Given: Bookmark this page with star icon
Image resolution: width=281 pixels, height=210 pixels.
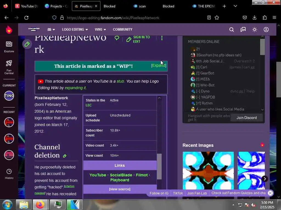Looking at the screenshot, I should click(x=217, y=17).
